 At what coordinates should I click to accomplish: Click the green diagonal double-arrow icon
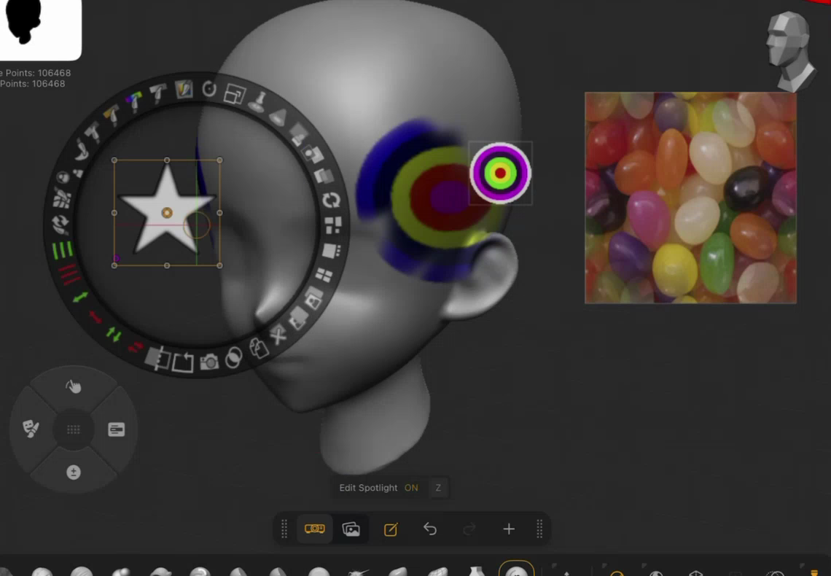(81, 297)
